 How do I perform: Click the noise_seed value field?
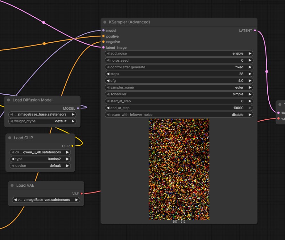coord(179,60)
